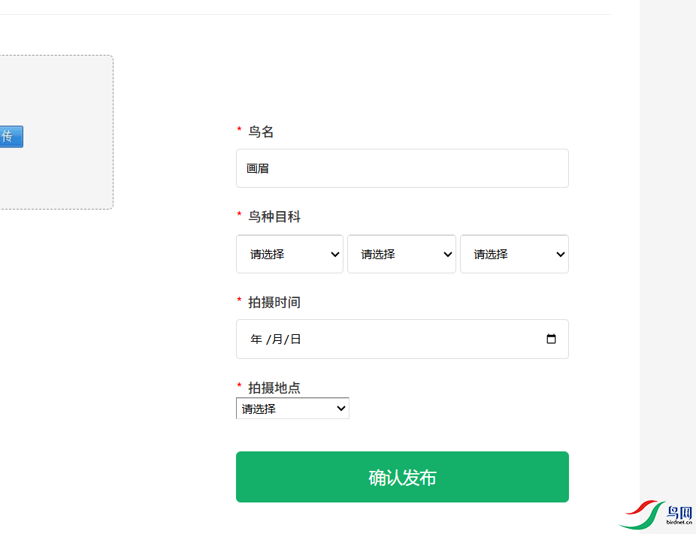Open the 拍摄地点 location dropdown

292,408
